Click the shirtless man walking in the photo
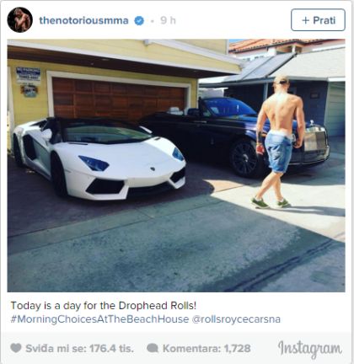 278,142
